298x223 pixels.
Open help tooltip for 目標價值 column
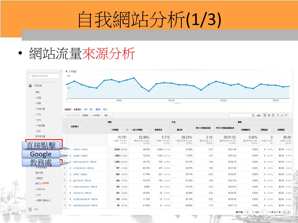pos(287,130)
